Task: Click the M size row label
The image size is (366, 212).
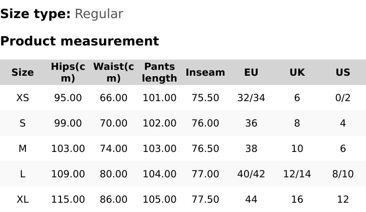Action: coord(22,149)
